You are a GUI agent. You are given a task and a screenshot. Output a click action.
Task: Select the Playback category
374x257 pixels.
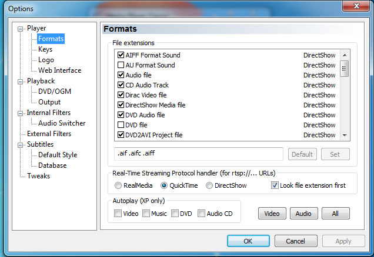tap(41, 81)
